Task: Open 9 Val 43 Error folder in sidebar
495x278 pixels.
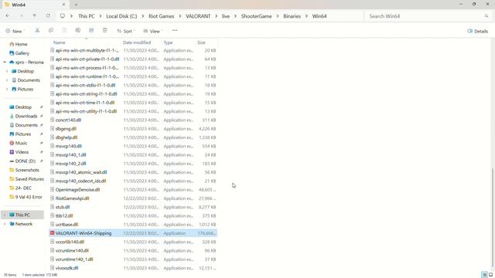Action: 26,197
